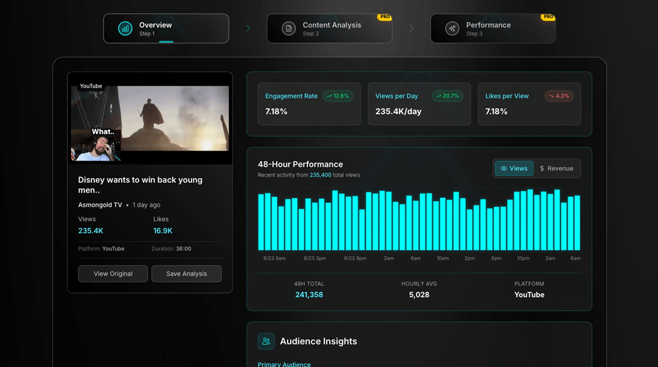Select Views in the chart display toggle
658x367 pixels.
[514, 168]
